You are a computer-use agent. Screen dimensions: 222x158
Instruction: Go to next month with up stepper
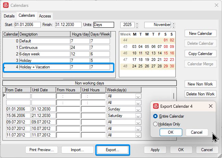tap(174, 24)
